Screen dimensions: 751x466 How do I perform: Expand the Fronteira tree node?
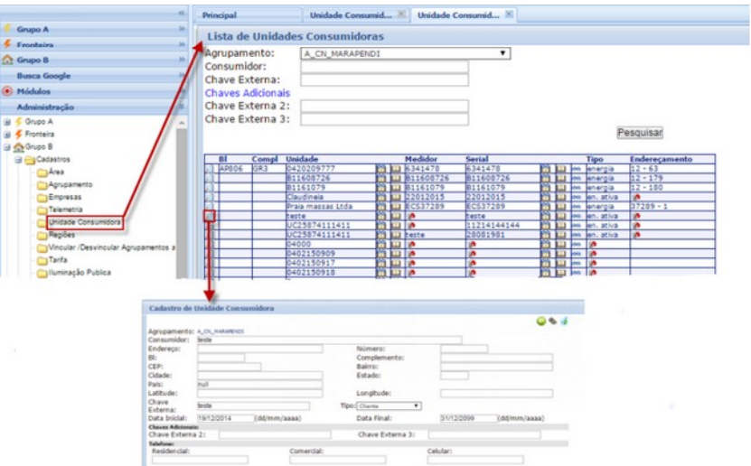[x=7, y=133]
